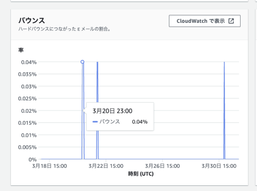Click the 0.035% y-axis label

tap(27, 74)
